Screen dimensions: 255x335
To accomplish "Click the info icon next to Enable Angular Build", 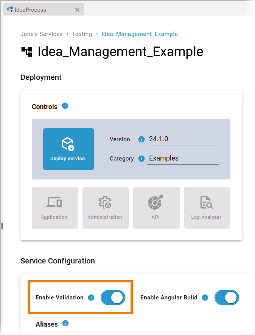I will click(205, 298).
